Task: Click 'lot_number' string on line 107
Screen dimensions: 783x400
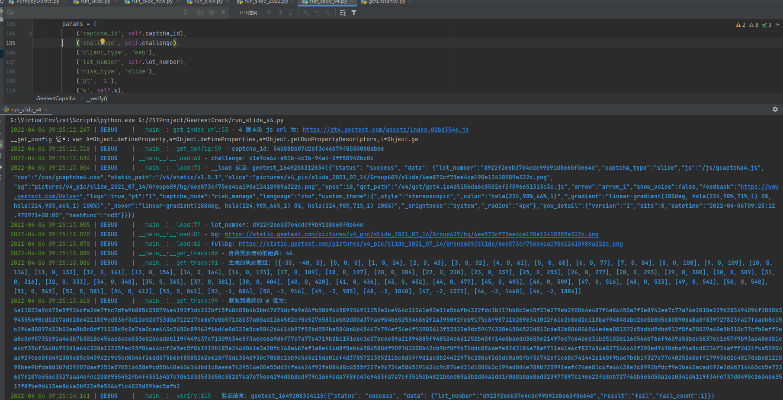Action: (x=100, y=62)
